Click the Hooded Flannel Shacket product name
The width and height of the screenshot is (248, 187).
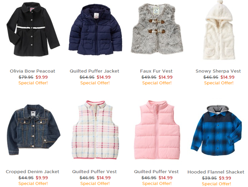tap(216, 172)
